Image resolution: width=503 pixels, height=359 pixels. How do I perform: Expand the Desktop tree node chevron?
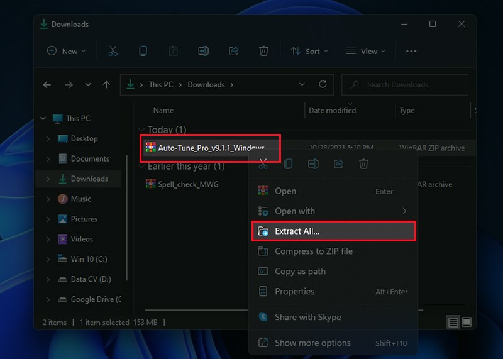[48, 138]
